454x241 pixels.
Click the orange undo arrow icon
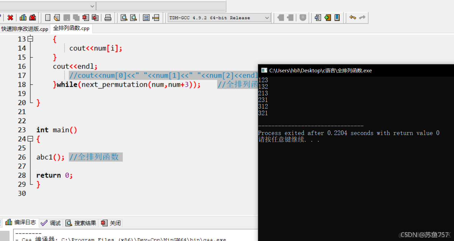tap(353, 17)
